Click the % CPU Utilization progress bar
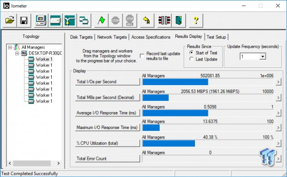The image size is (287, 177). 208,143
